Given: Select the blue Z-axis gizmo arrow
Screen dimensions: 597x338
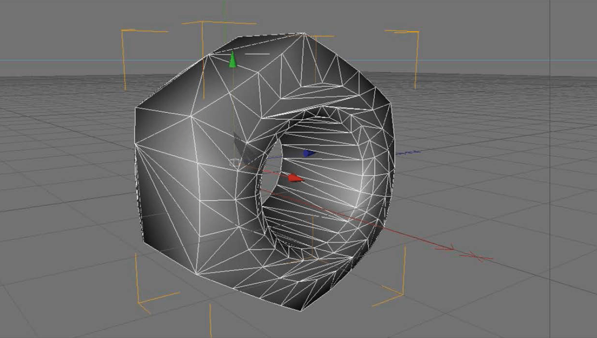Looking at the screenshot, I should (x=307, y=153).
